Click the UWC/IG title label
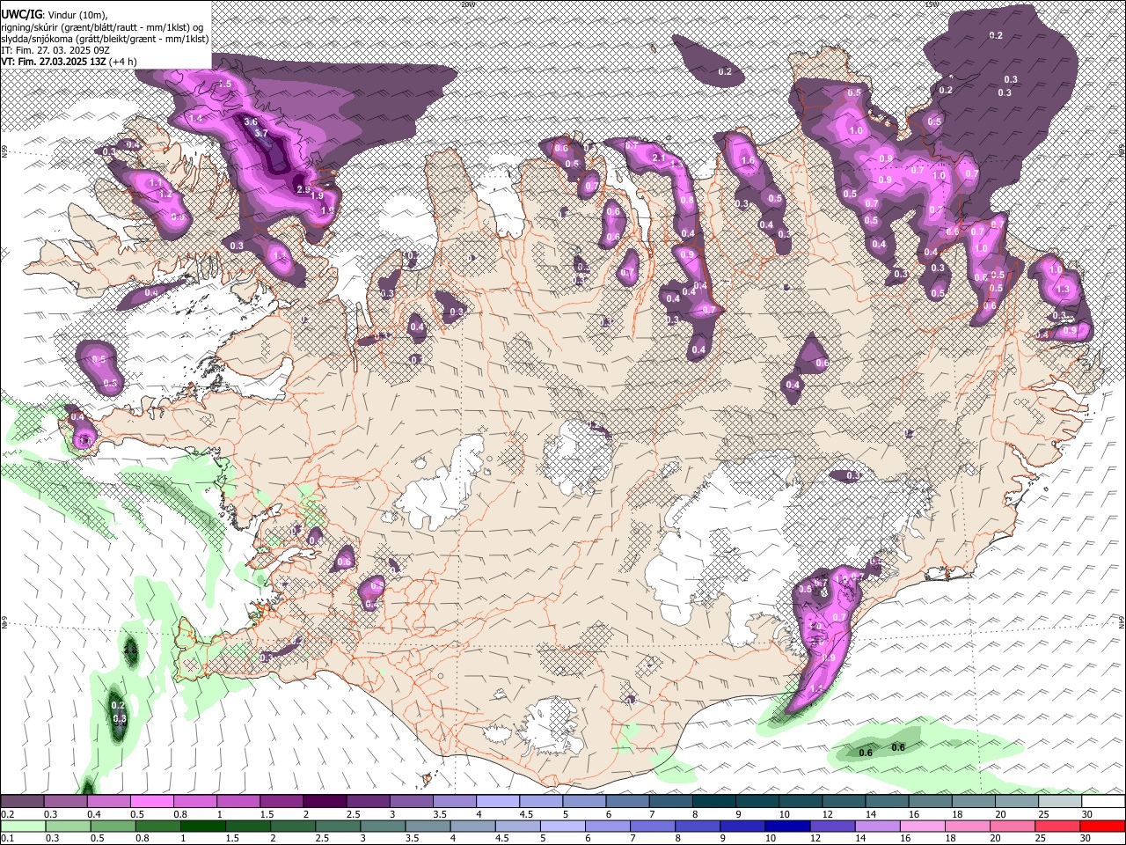Image resolution: width=1126 pixels, height=845 pixels. tap(21, 13)
